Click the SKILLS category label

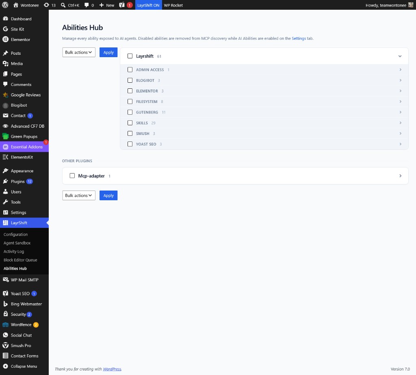coord(142,123)
